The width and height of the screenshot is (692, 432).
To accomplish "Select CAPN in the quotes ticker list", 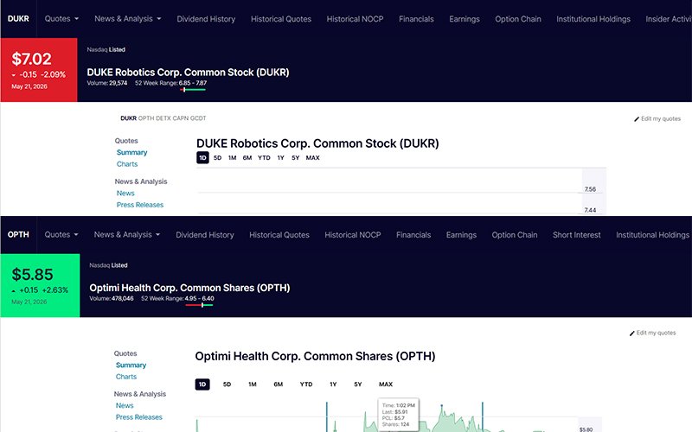I will (x=181, y=118).
